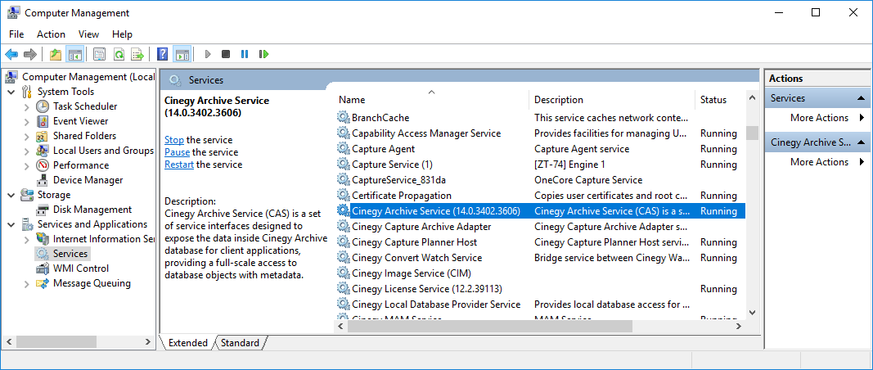Toggle Show/Hide Action Pane icon
The width and height of the screenshot is (873, 370).
[182, 54]
